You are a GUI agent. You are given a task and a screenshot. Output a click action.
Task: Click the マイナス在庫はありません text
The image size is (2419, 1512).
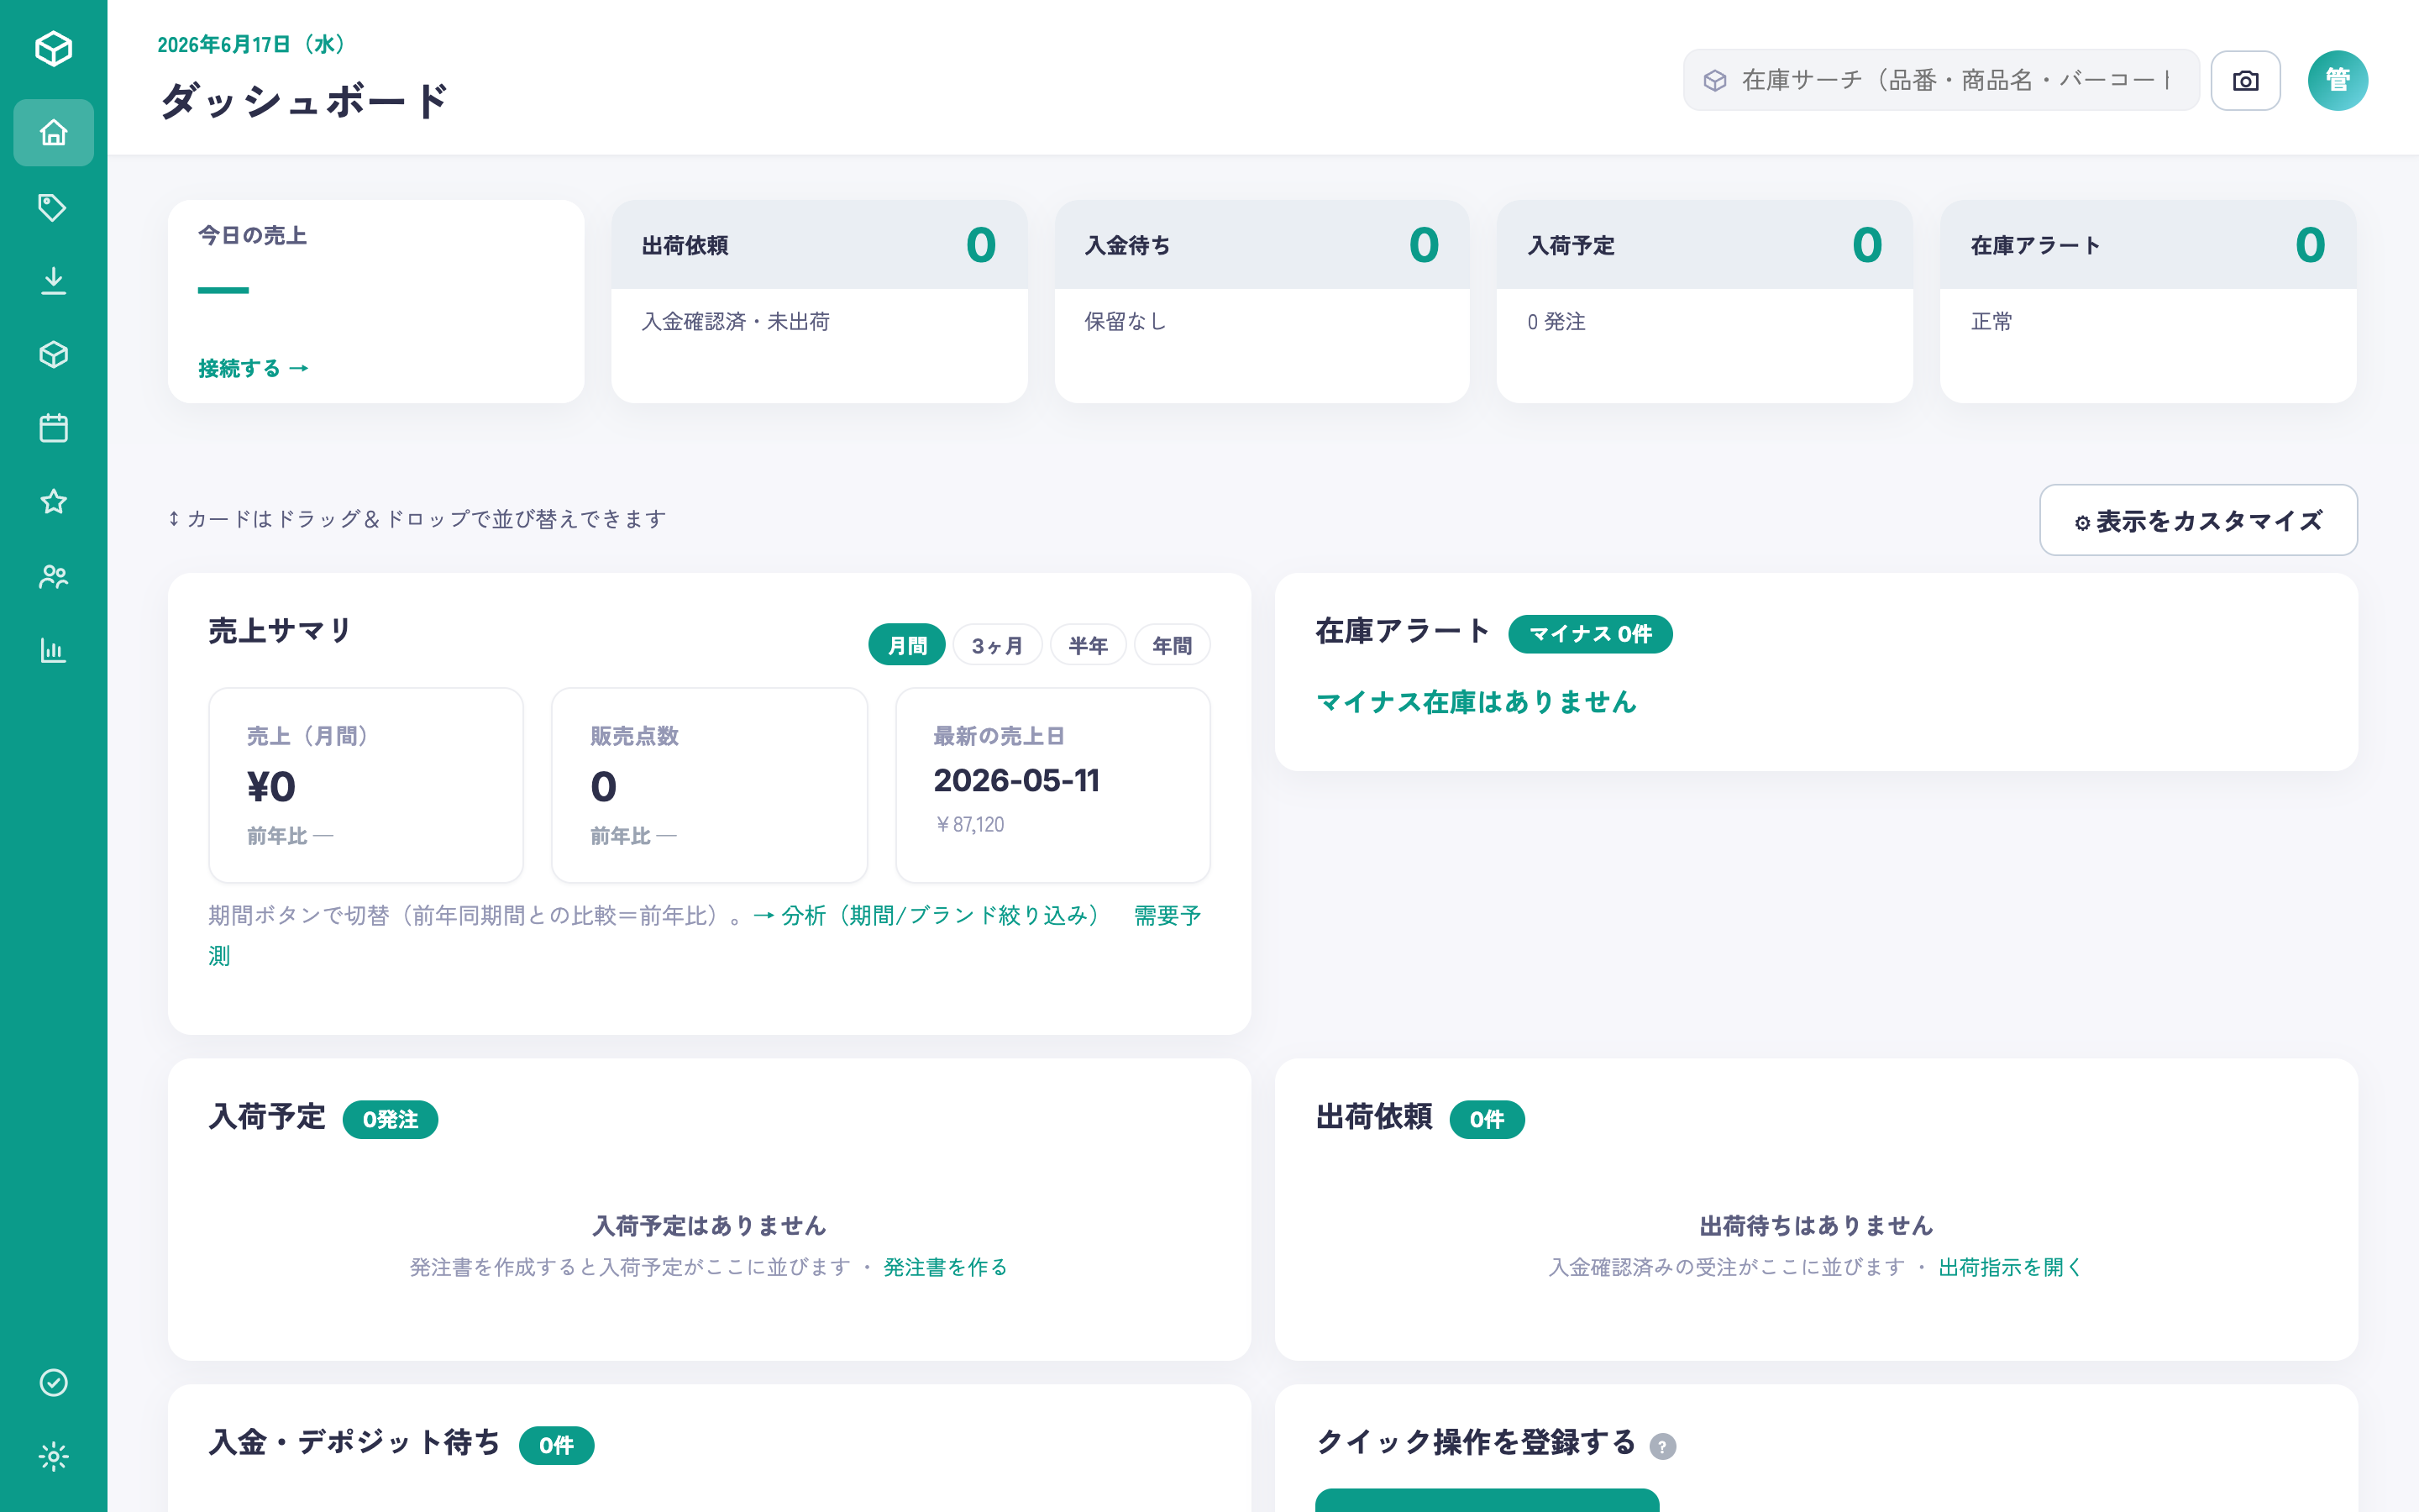1477,702
